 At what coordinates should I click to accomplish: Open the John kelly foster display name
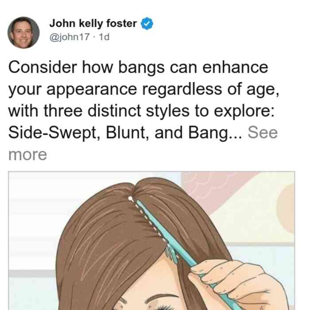[x=93, y=23]
